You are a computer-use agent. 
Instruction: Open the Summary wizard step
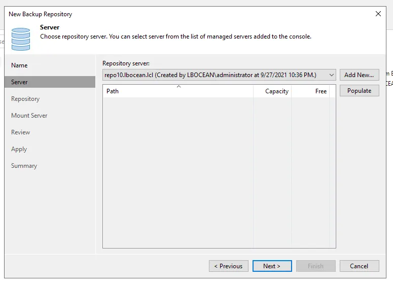tap(24, 166)
